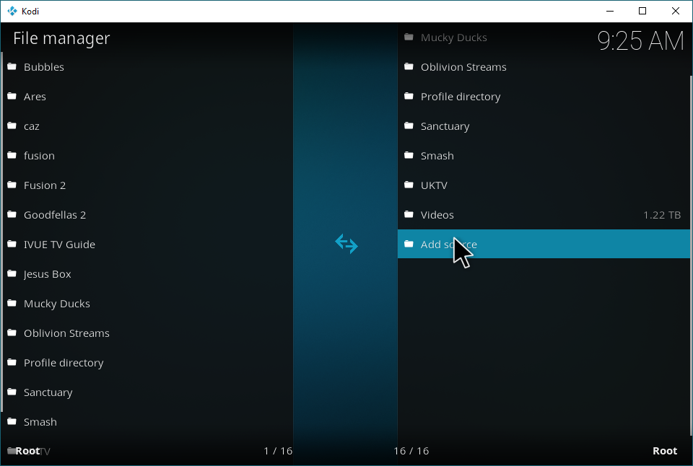Select Fusion 2 in the left pane
Image resolution: width=693 pixels, height=466 pixels.
(45, 185)
